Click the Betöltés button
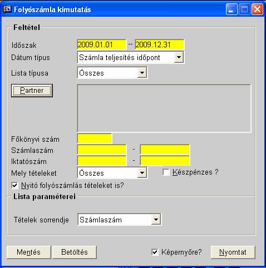This screenshot has width=266, height=268. click(x=75, y=252)
